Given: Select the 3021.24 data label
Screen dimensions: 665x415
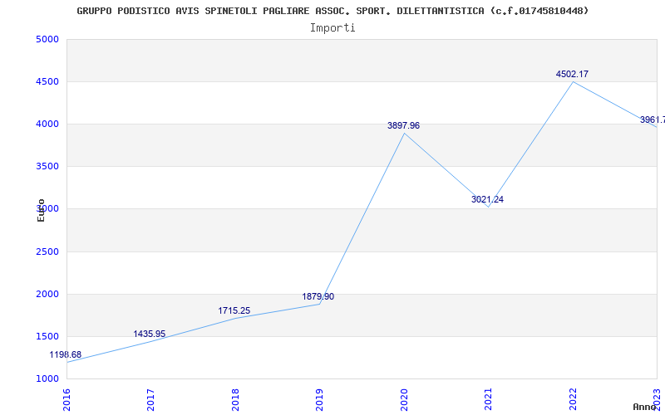Looking at the screenshot, I should (x=487, y=199).
